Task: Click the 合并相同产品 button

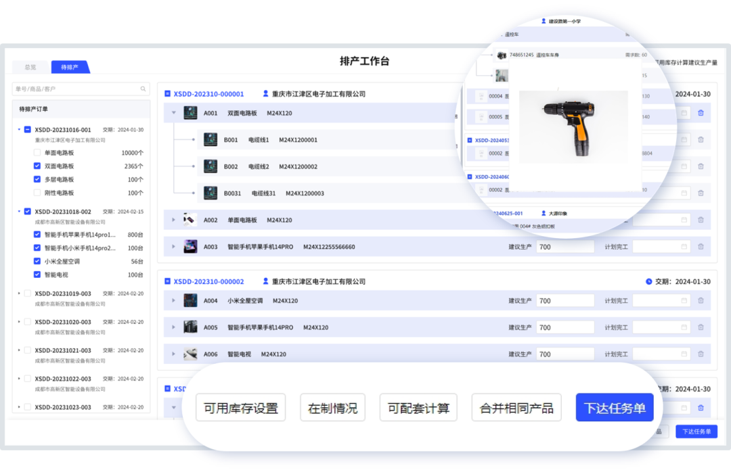Action: coord(516,407)
